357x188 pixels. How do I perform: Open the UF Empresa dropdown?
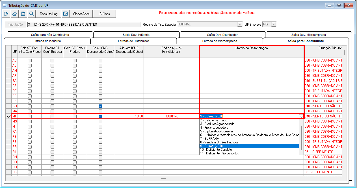273,25
